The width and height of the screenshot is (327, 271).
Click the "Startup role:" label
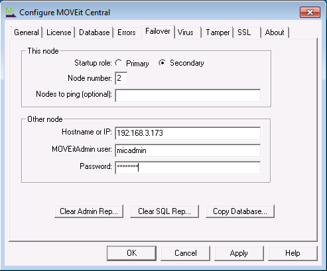click(x=93, y=63)
